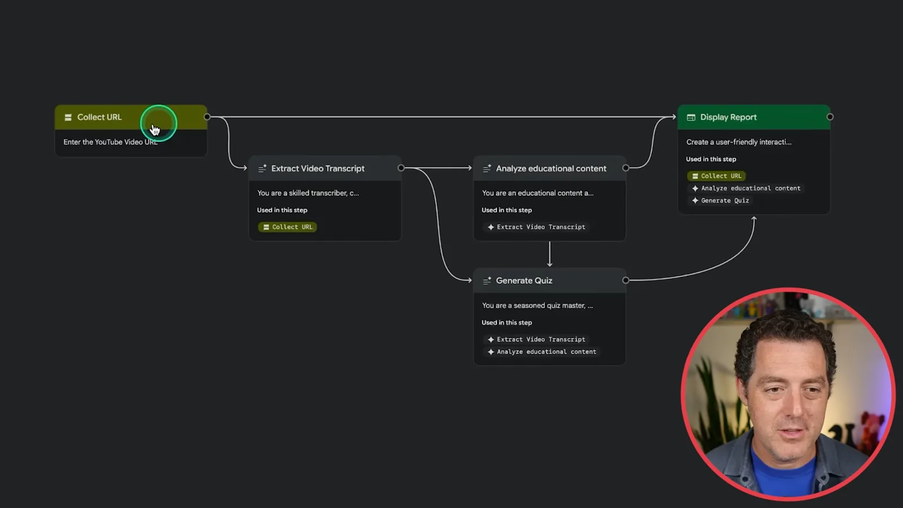The width and height of the screenshot is (903, 508).
Task: Click 'You are an educational content a...' text
Action: tap(538, 193)
